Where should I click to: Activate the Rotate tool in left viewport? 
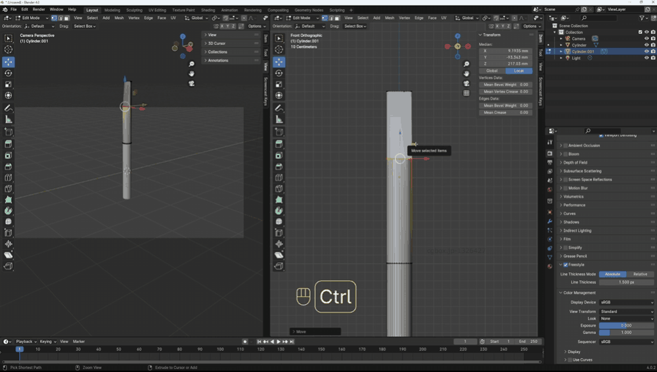(x=9, y=73)
